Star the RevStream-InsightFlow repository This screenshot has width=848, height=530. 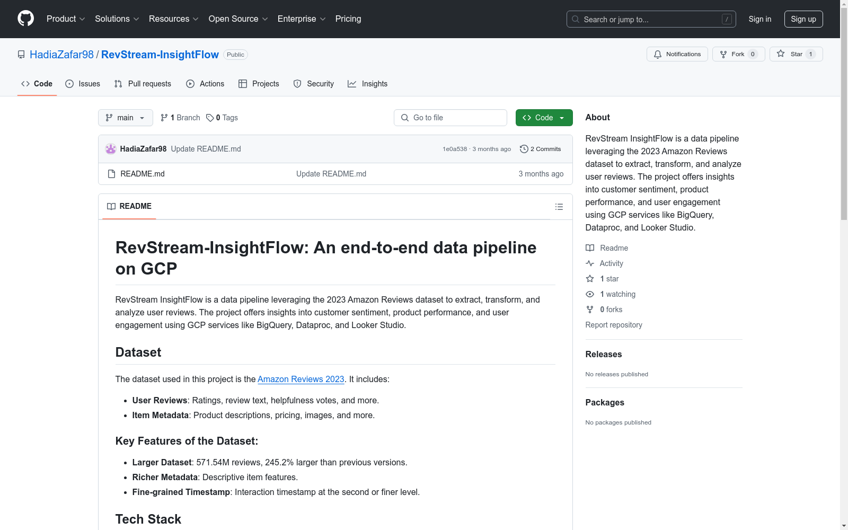[789, 54]
